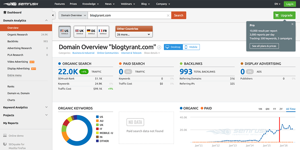
Task: Click the AU legend color swatch
Action: coord(97,121)
